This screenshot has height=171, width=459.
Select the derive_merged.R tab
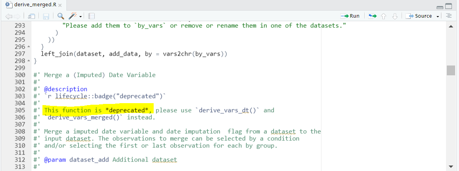(35, 5)
